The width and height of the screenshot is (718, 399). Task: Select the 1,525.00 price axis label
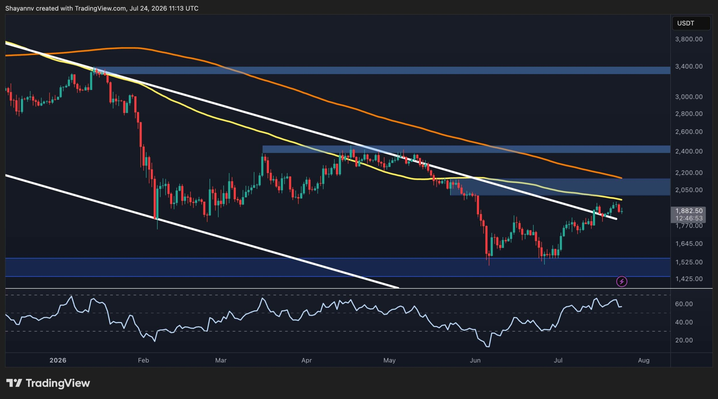pyautogui.click(x=689, y=262)
